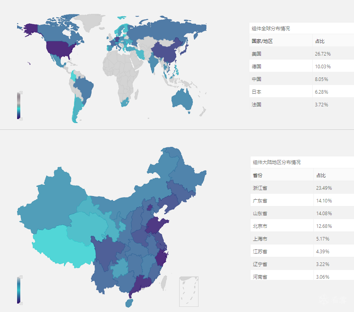Screen dimensions: 354x312
Task: Click South Africa on the world map
Action: tap(124, 102)
